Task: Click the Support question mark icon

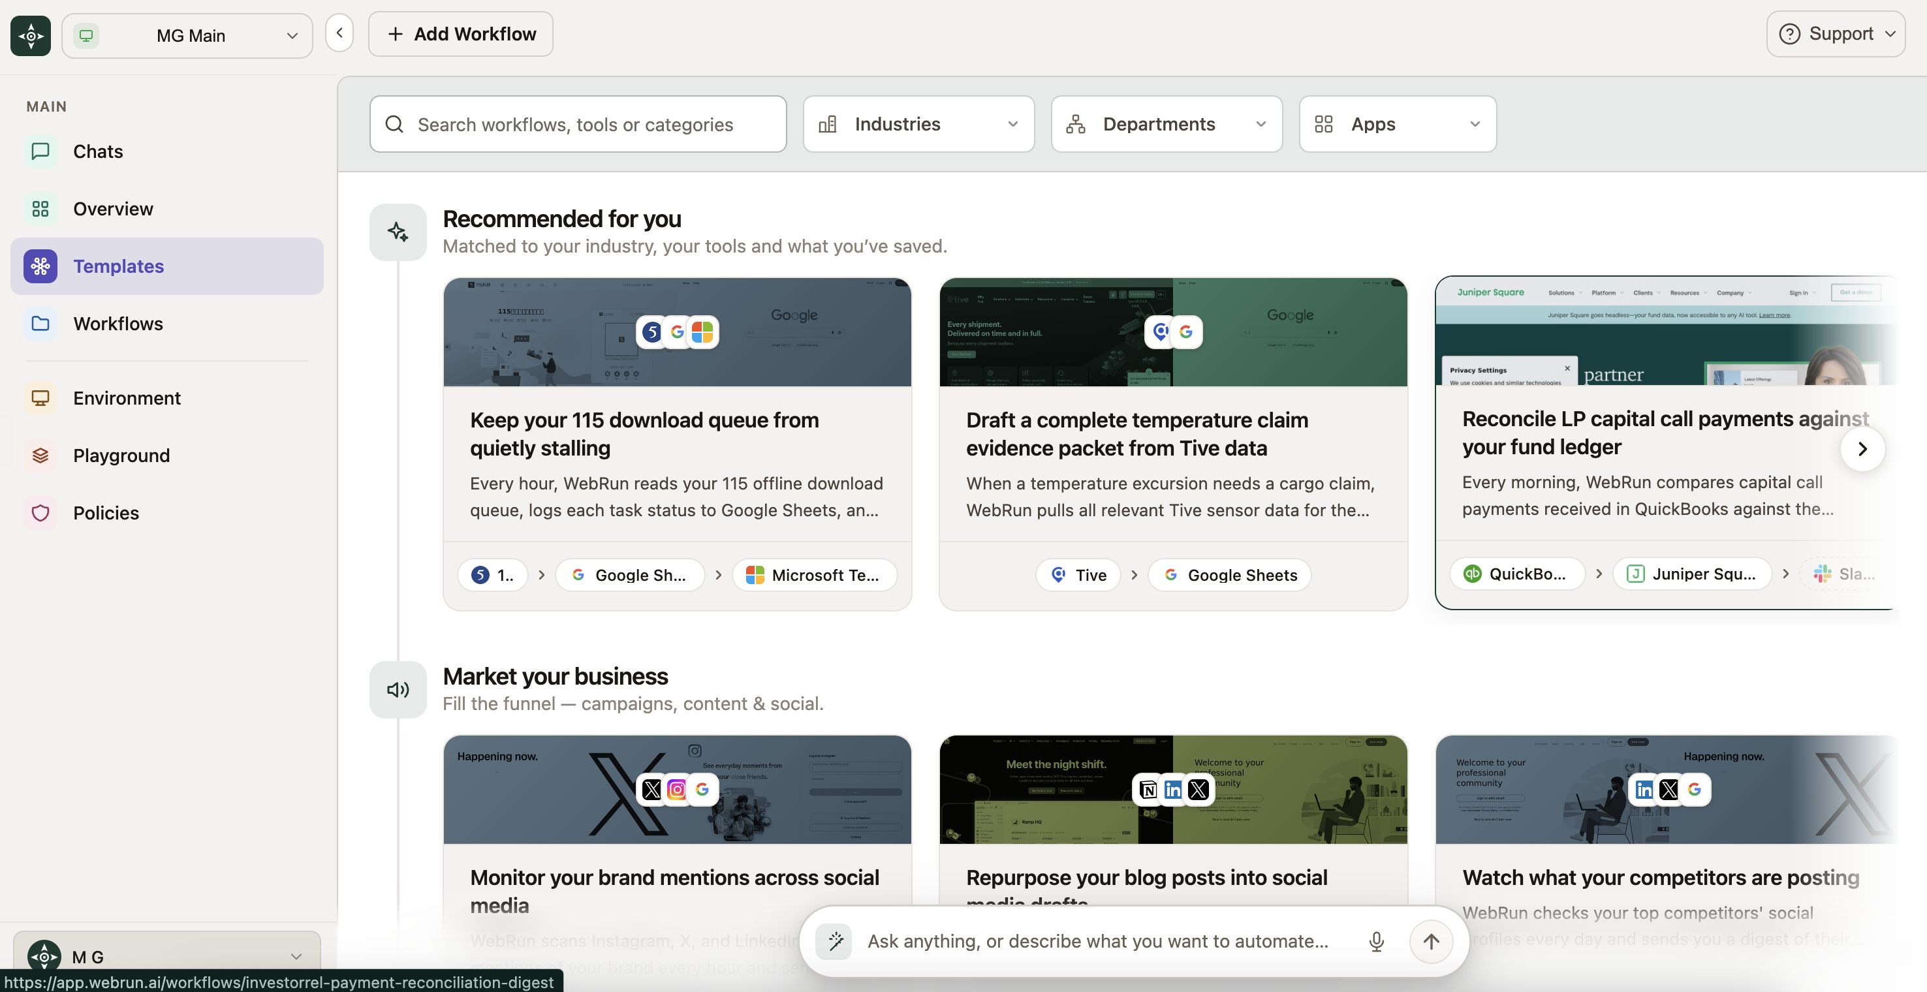Action: (x=1789, y=34)
